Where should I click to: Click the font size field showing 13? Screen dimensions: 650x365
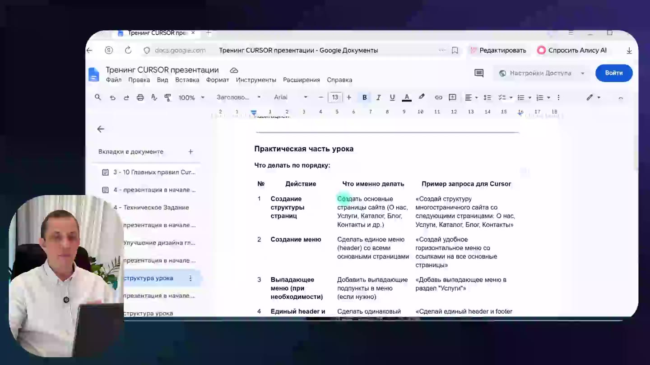(335, 97)
